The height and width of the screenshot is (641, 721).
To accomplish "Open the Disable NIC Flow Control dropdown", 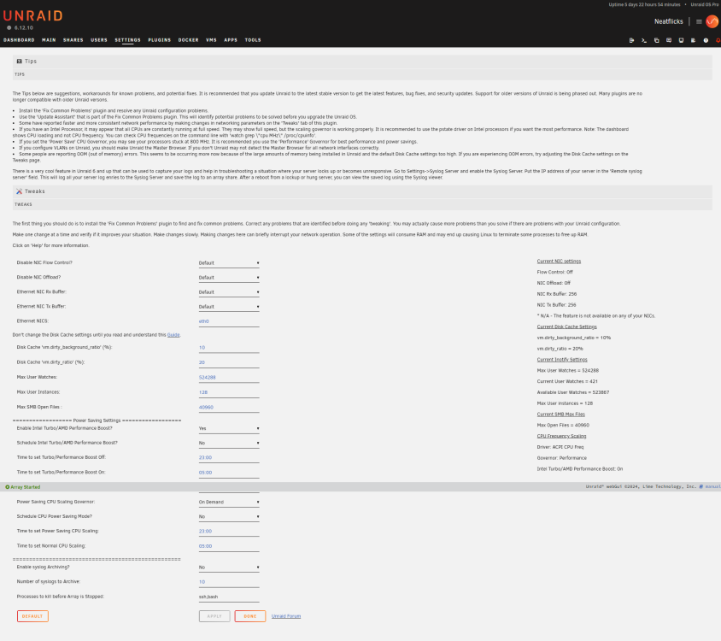I will point(229,263).
